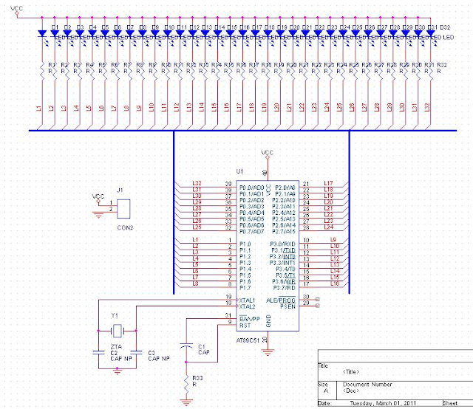Click the ground symbol below C2 and C3
The image size is (473, 409).
[x=118, y=371]
